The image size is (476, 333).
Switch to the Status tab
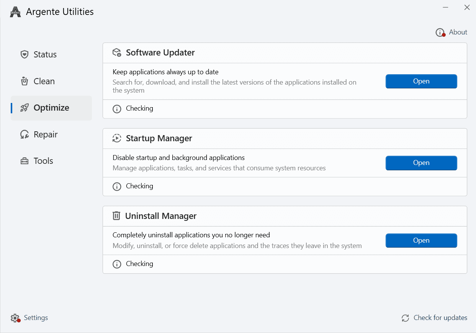[45, 54]
